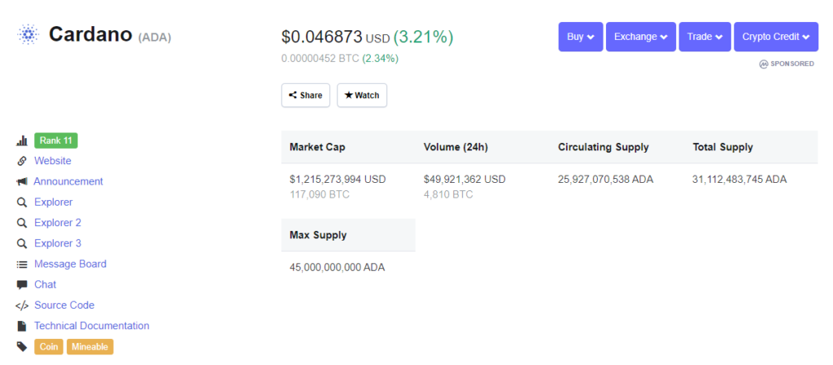Click the $1,215,273,994 USD market cap value
Image resolution: width=833 pixels, height=365 pixels.
point(338,180)
